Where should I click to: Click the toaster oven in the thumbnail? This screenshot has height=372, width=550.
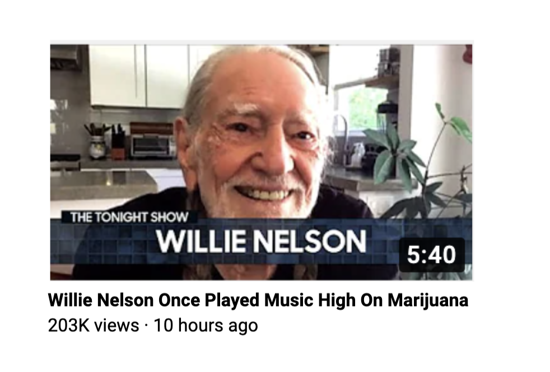tap(152, 146)
